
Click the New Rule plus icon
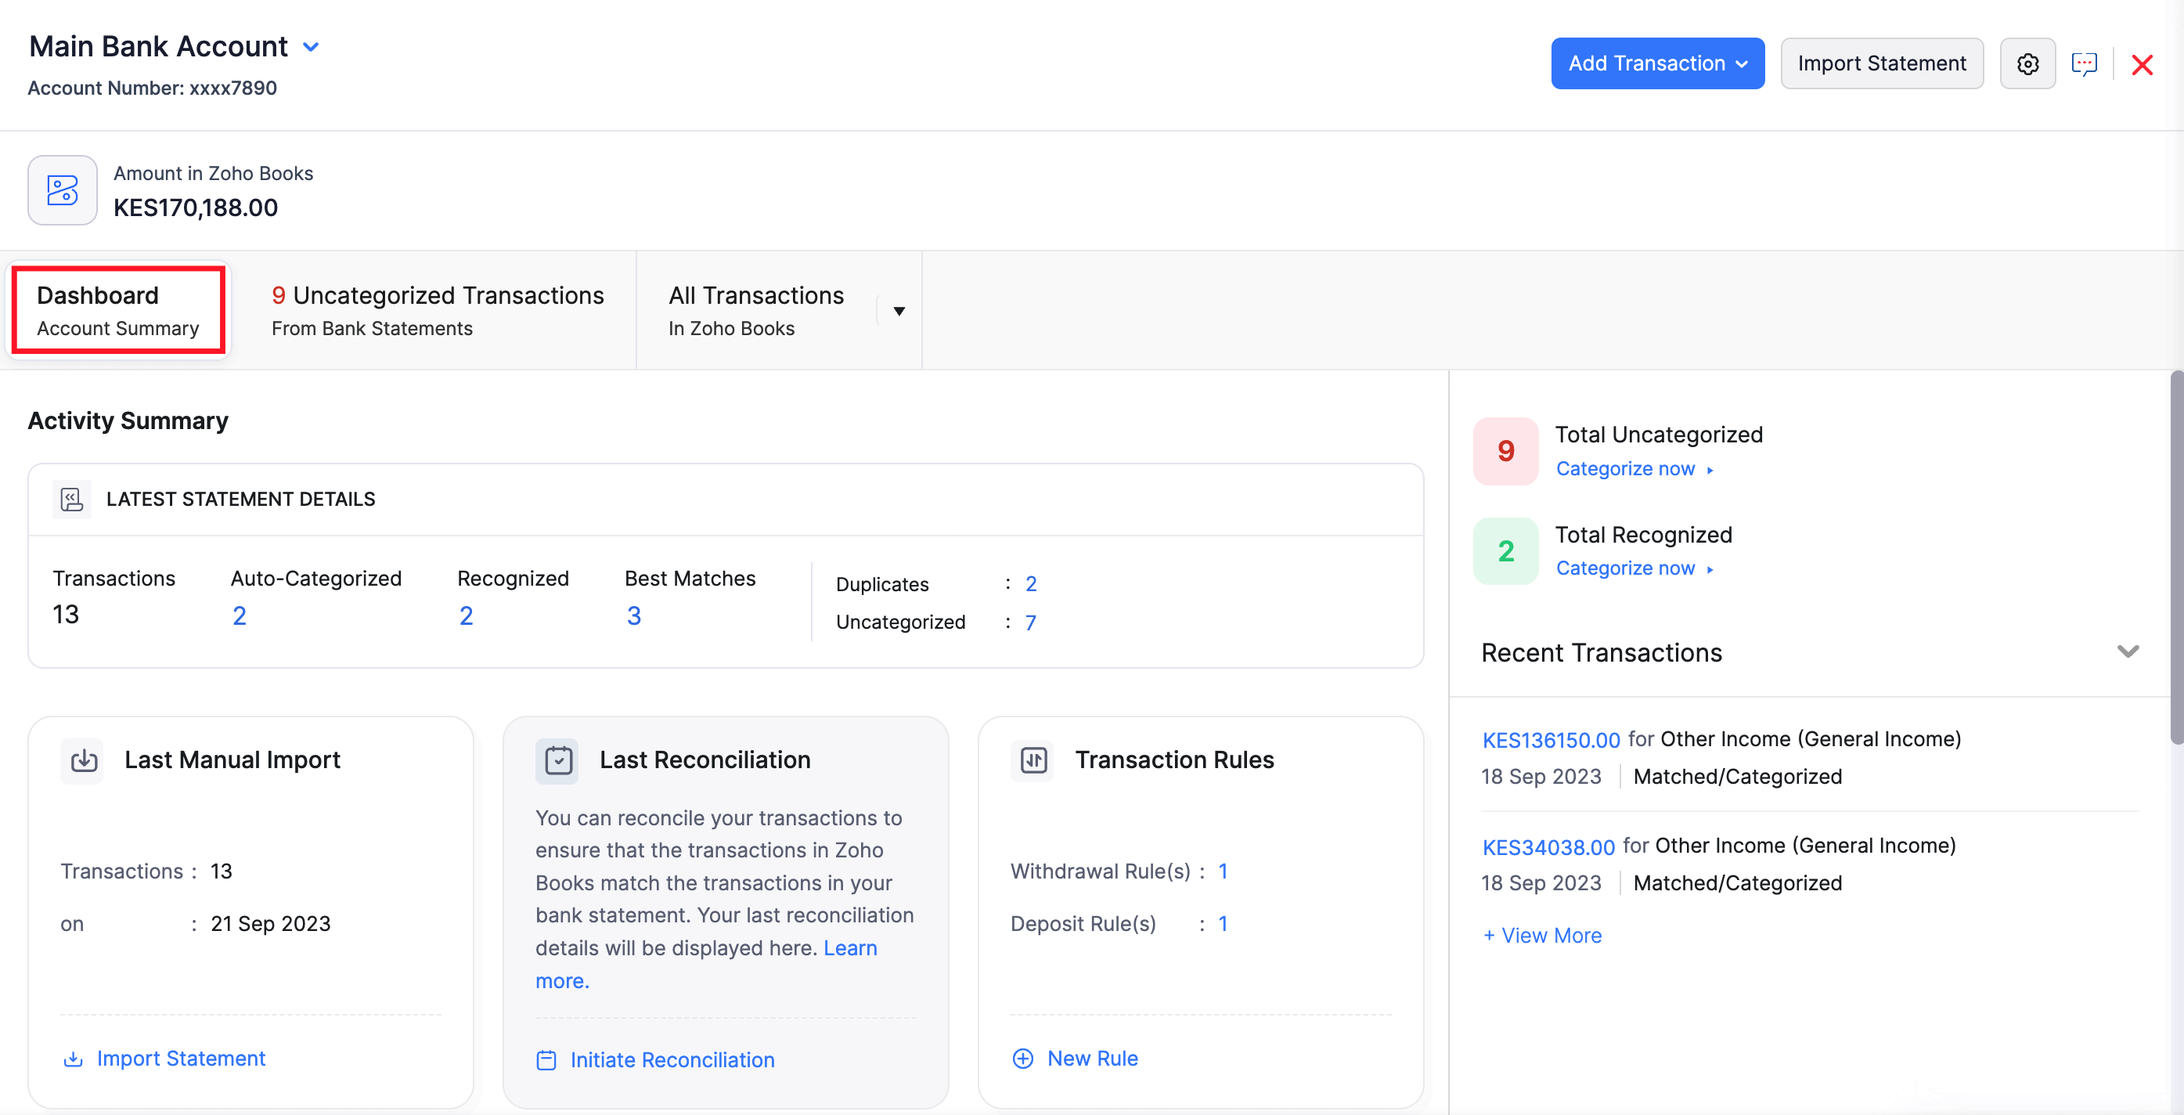[x=1022, y=1058]
